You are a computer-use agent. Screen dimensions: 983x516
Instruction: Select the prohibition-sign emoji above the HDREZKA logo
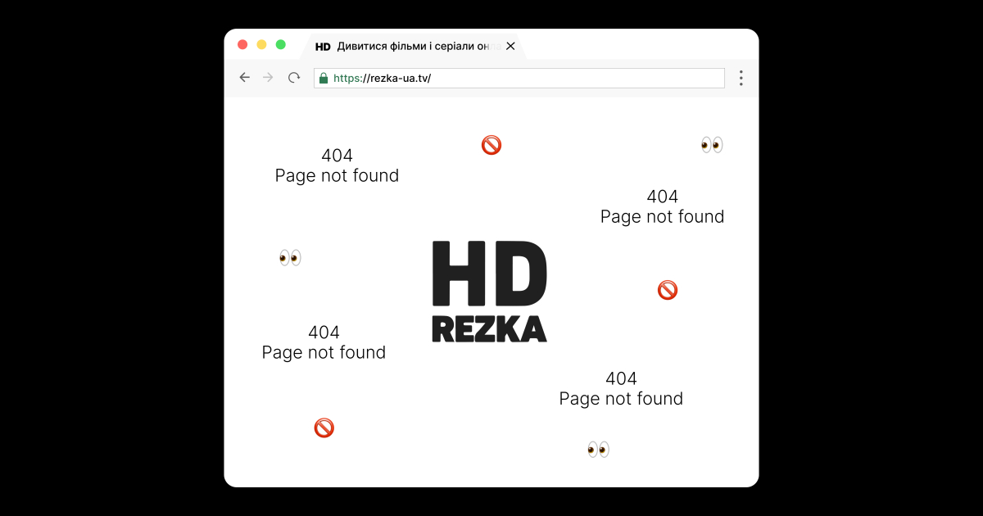490,144
